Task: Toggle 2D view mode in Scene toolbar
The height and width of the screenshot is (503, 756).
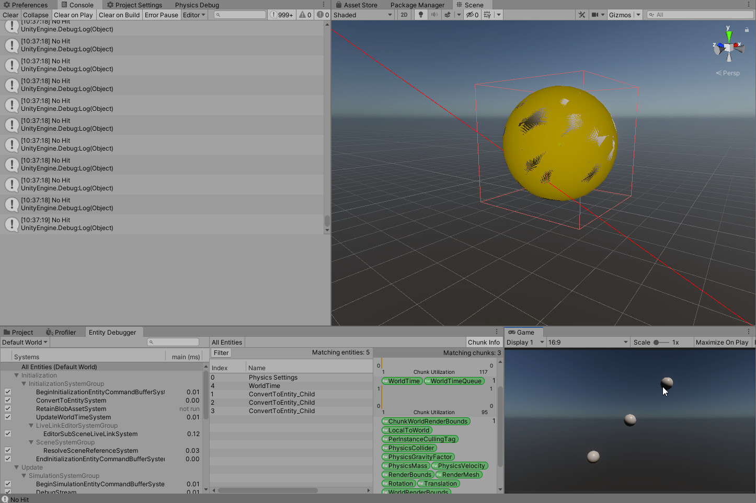Action: (x=404, y=15)
